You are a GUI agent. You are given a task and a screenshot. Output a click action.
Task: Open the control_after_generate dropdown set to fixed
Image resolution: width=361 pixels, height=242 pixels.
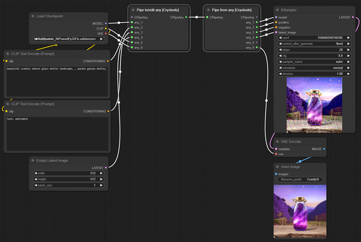click(314, 44)
